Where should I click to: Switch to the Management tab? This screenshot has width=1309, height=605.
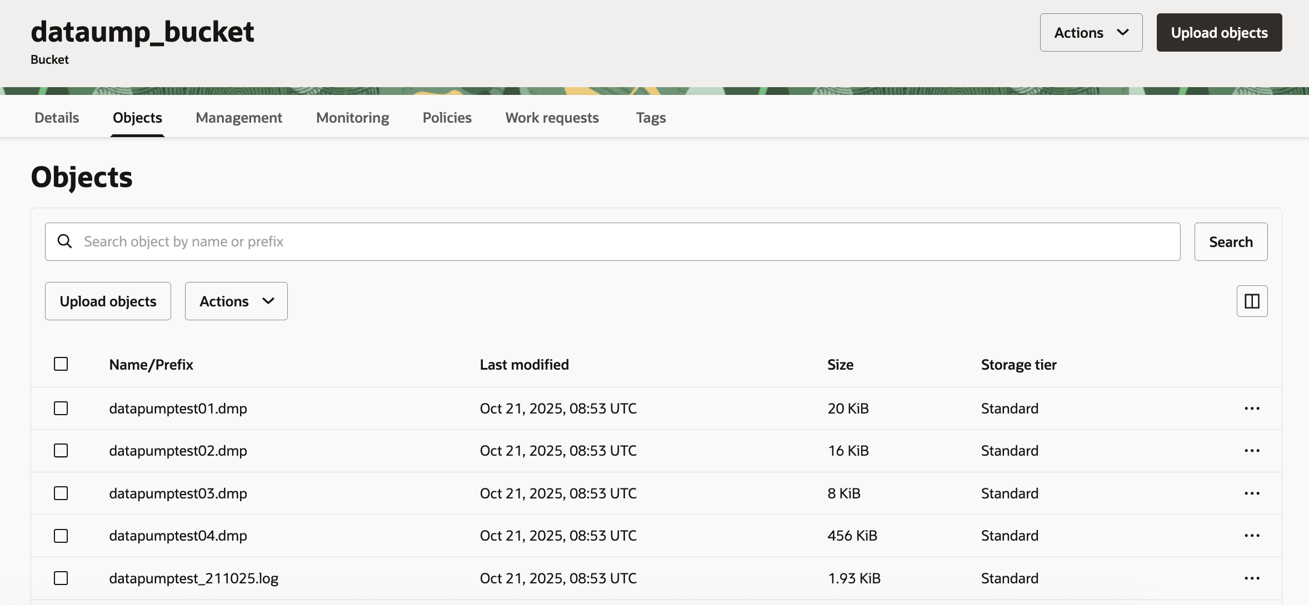[239, 118]
